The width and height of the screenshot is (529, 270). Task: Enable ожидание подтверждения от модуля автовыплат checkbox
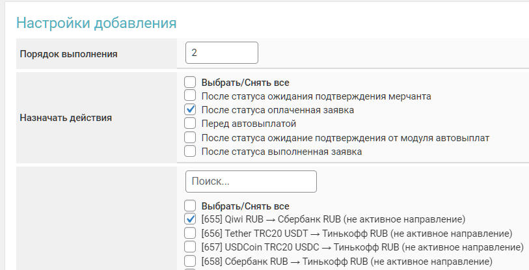tap(190, 137)
